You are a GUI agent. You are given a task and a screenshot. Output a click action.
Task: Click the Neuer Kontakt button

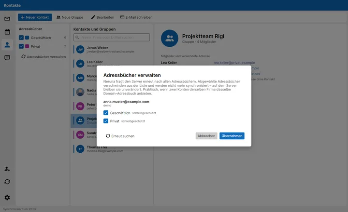(x=35, y=17)
